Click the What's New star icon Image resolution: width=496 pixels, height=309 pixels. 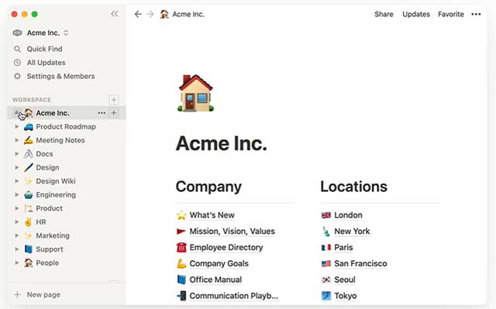click(181, 215)
